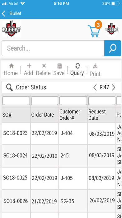This screenshot has height=218, width=122.
Task: Open the round Bullet profile avatar
Action: point(111,29)
